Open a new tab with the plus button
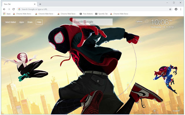This screenshot has width=185, height=115. coord(40,4)
